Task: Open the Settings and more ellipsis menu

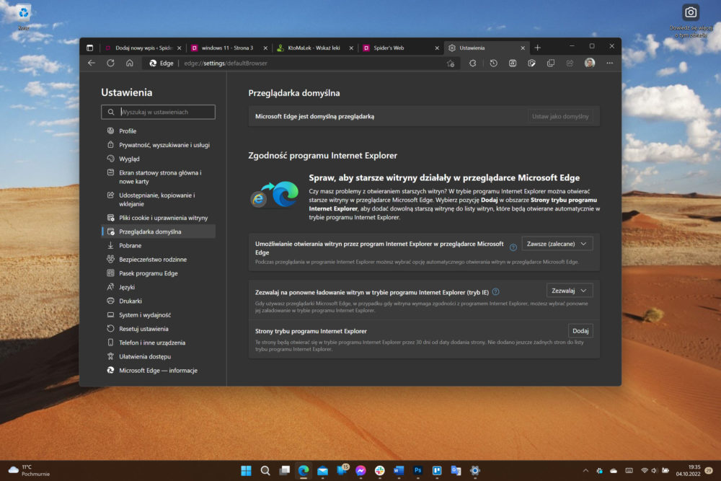Action: 610,63
